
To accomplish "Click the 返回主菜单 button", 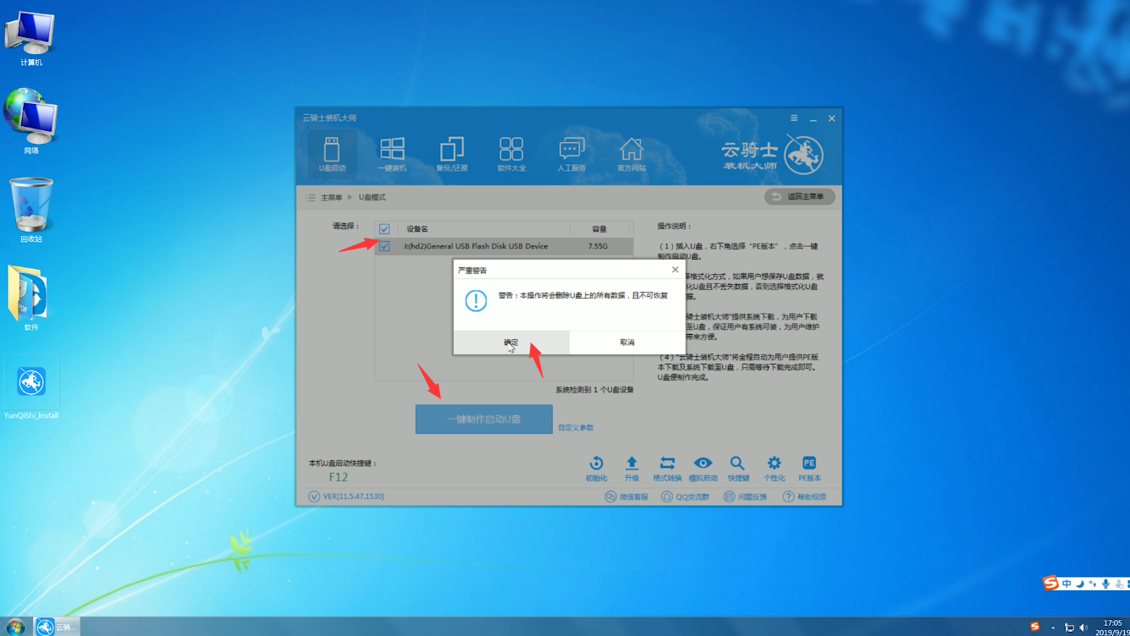I will [800, 196].
